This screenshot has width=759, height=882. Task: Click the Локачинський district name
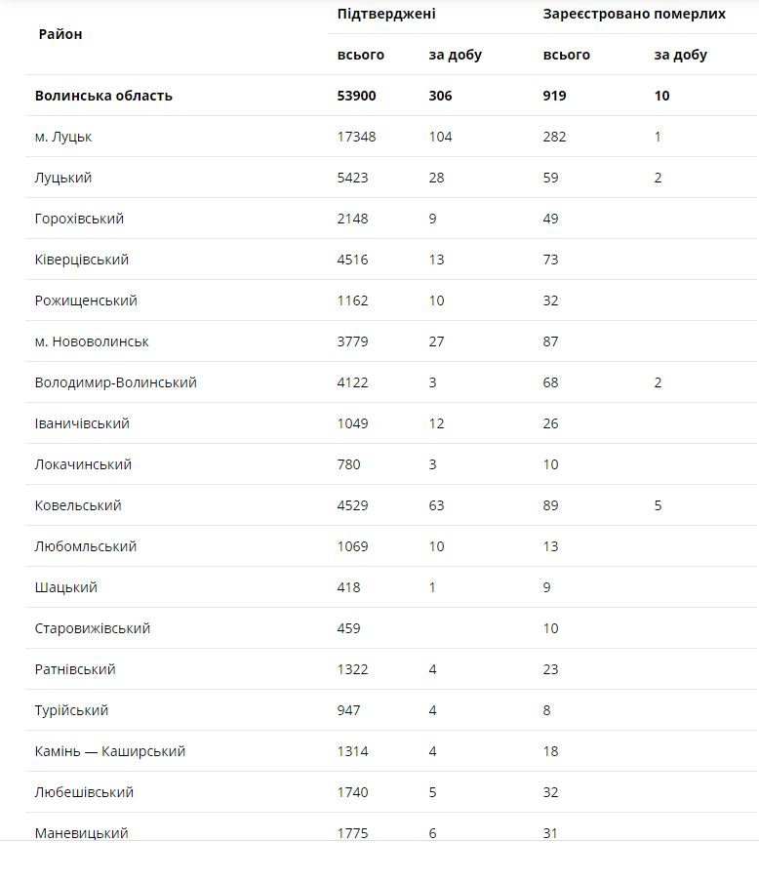click(x=83, y=464)
